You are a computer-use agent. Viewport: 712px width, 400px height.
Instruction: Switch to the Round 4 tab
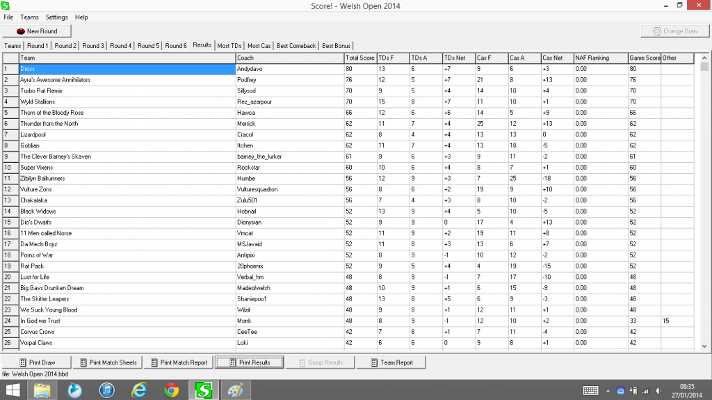coord(121,46)
